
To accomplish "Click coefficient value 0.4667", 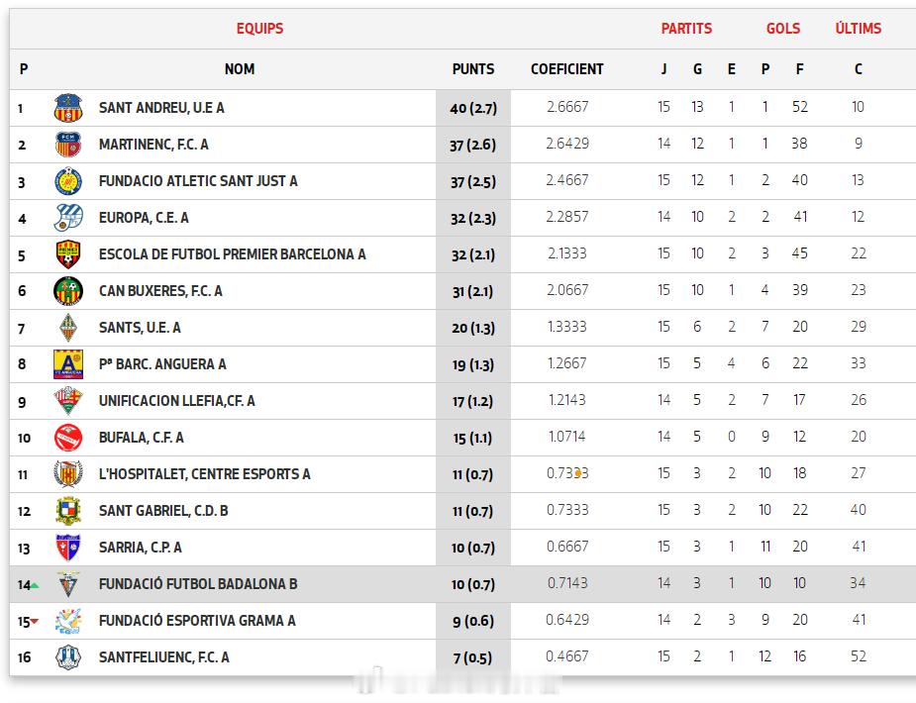I will click(x=567, y=656).
